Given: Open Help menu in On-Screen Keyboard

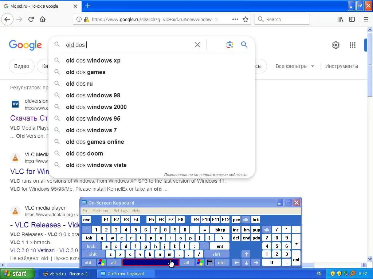Looking at the screenshot, I should [136, 211].
